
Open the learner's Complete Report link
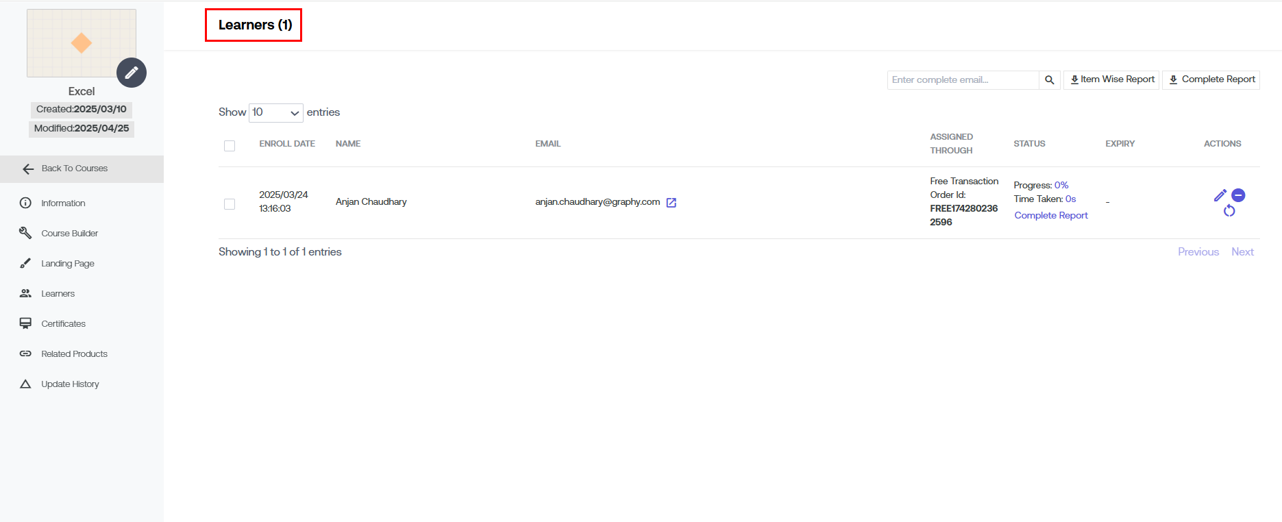tap(1050, 215)
